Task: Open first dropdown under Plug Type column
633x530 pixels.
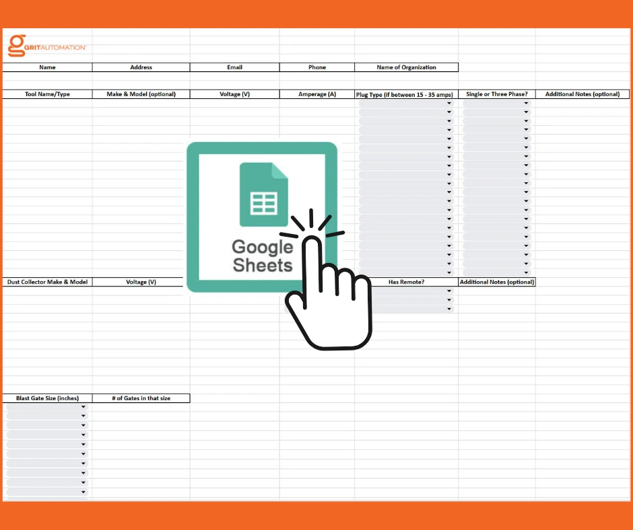Action: coord(448,104)
